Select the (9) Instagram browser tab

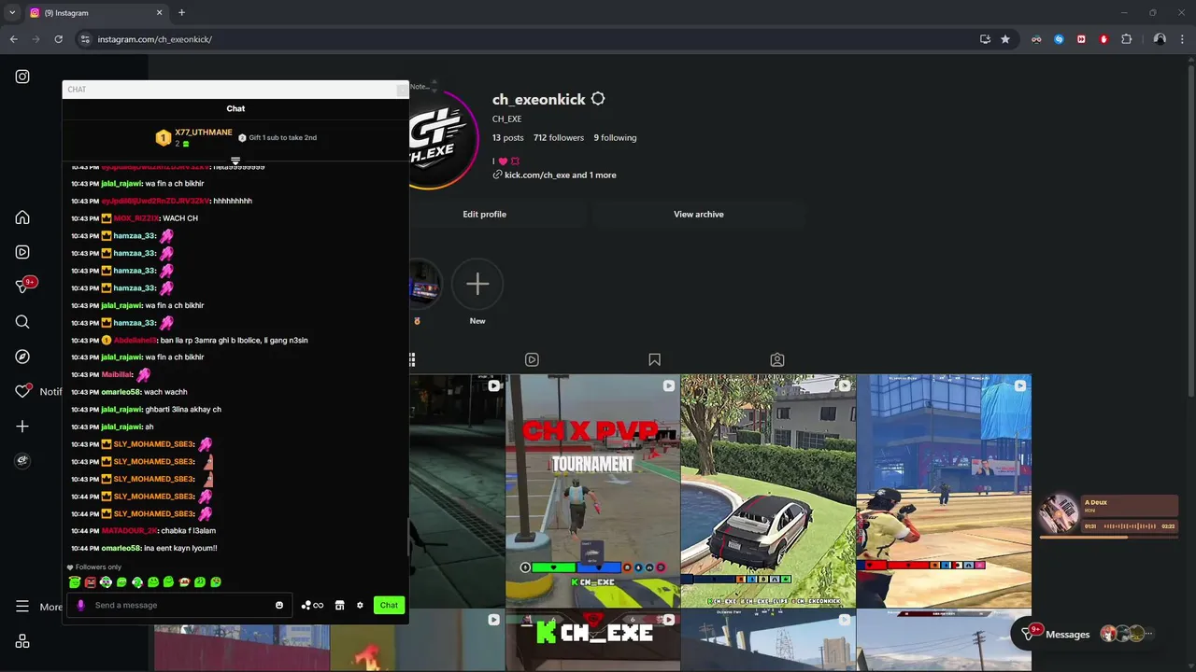pyautogui.click(x=96, y=13)
